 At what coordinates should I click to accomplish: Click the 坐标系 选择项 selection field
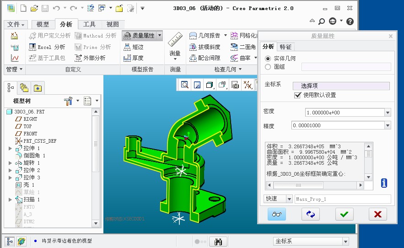click(x=345, y=86)
